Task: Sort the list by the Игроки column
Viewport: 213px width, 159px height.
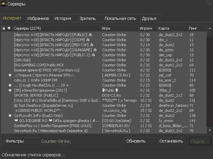Action: click(148, 28)
